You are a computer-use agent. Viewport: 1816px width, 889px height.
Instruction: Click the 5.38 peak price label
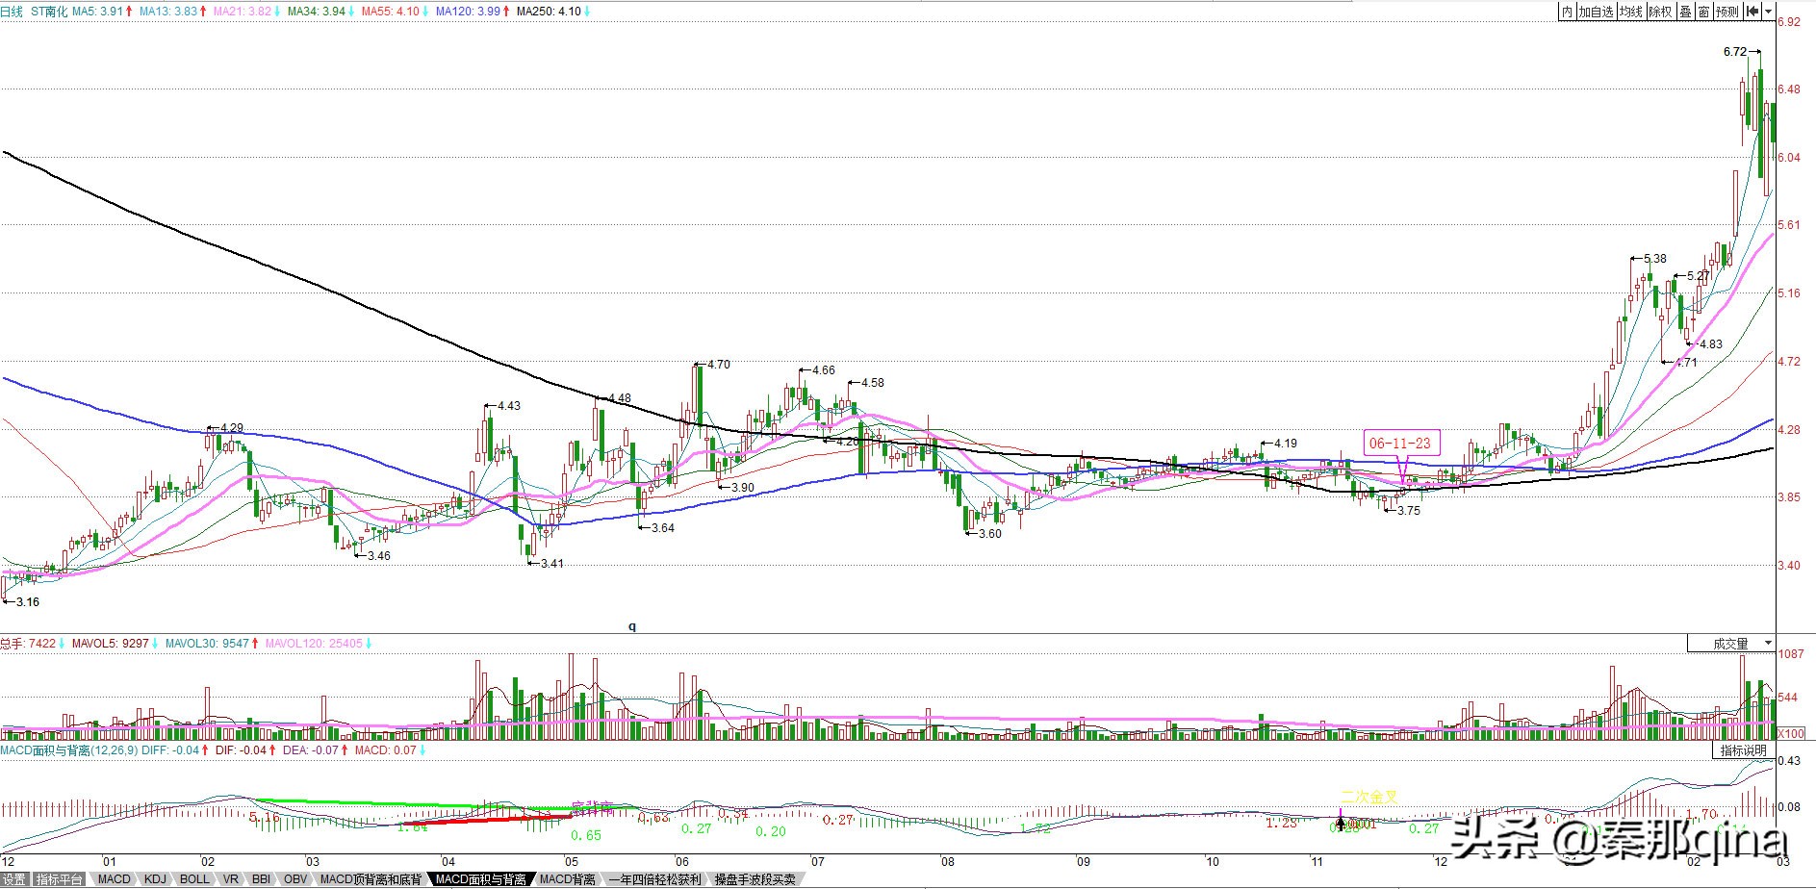pyautogui.click(x=1655, y=259)
